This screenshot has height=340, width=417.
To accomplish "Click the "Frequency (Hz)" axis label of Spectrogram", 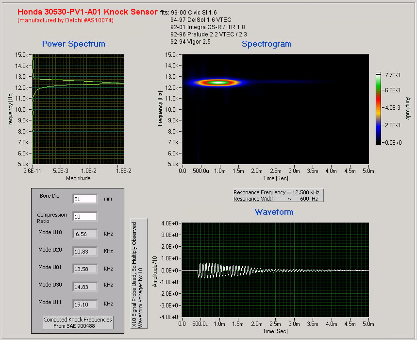I will tap(160, 108).
